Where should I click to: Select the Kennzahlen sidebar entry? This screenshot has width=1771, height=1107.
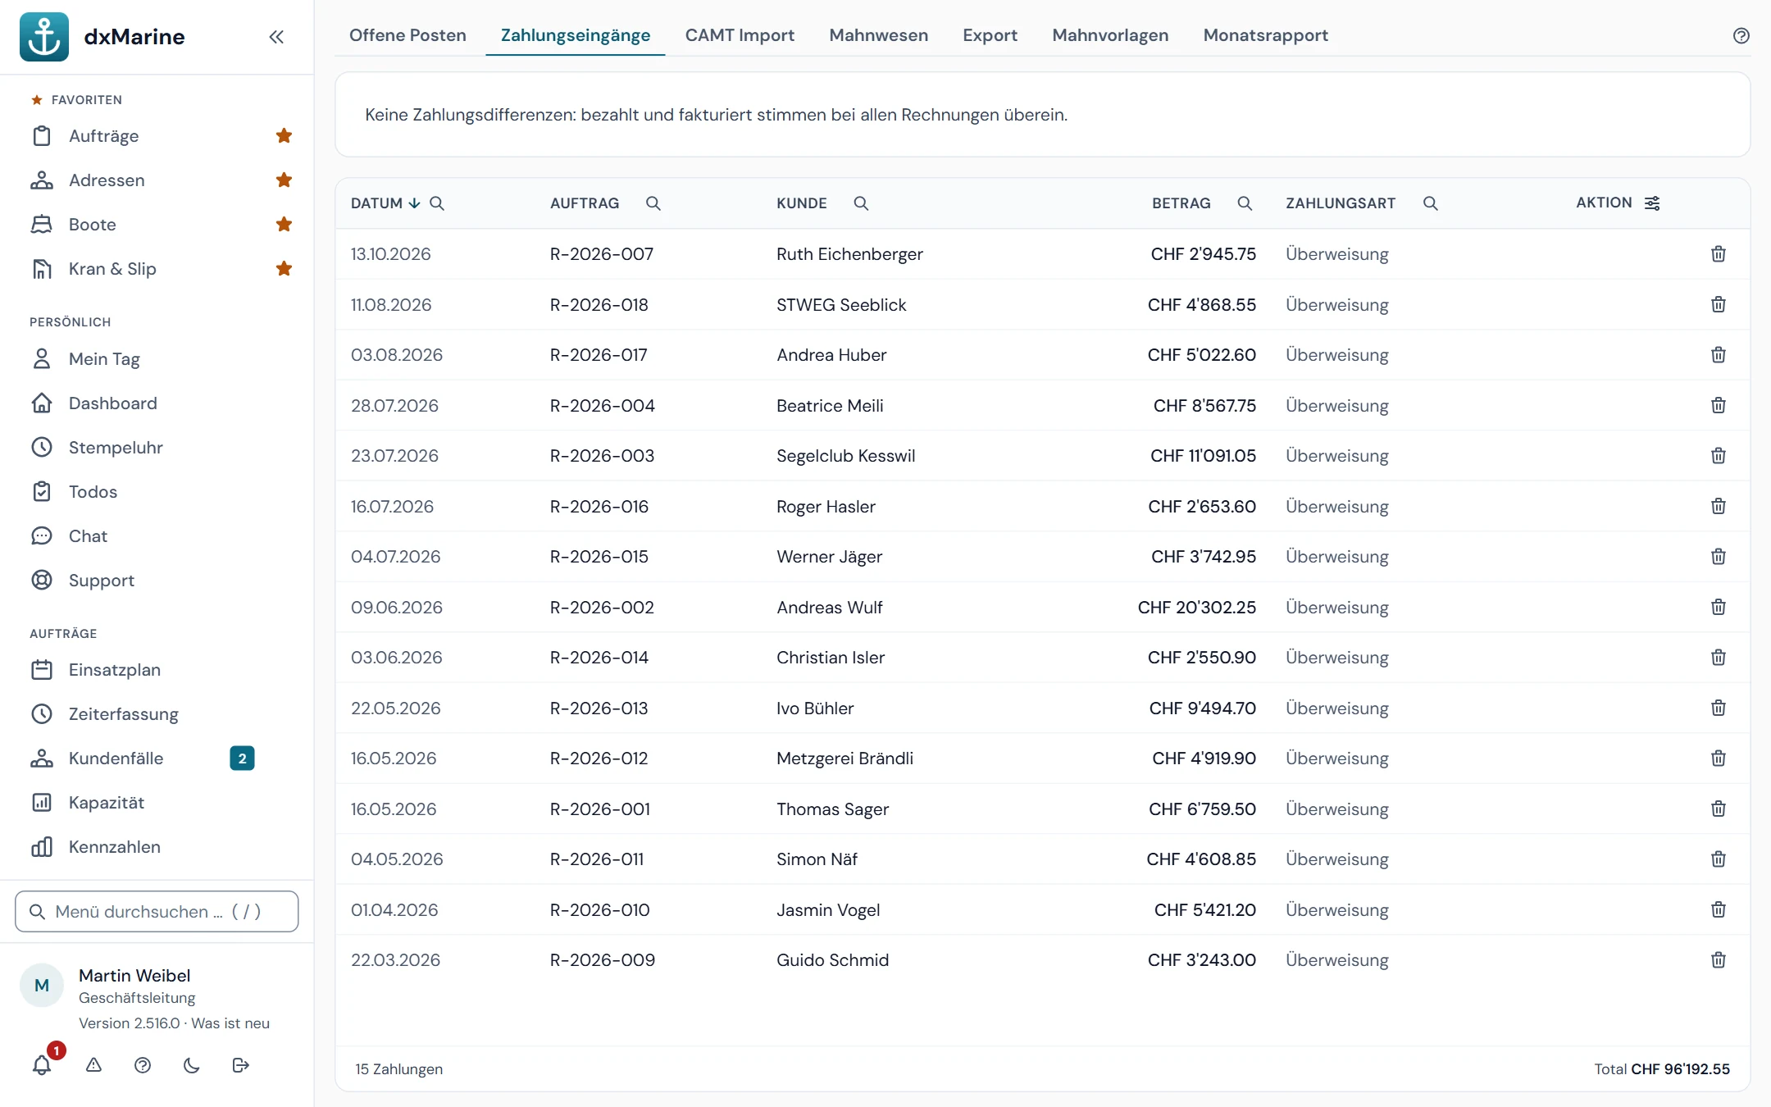click(156, 847)
